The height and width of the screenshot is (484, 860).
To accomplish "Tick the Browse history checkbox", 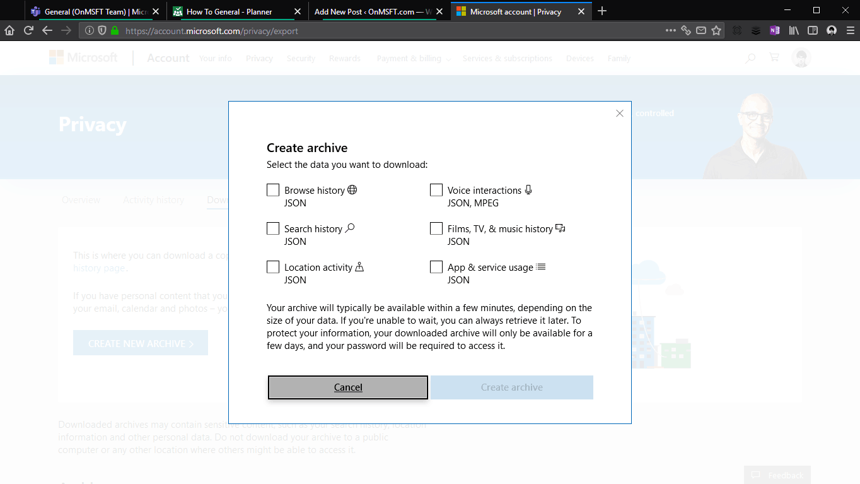I will (x=273, y=190).
